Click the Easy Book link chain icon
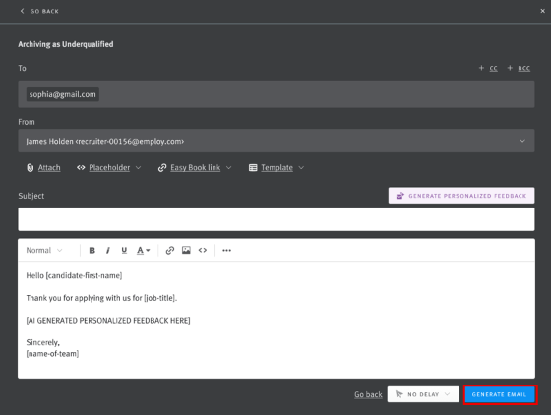The height and width of the screenshot is (415, 551). [x=162, y=168]
